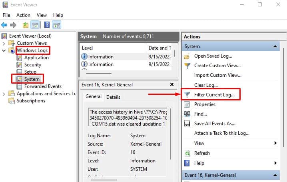The image size is (287, 182).
Task: Click the Security log icon in tree
Action: (19, 65)
